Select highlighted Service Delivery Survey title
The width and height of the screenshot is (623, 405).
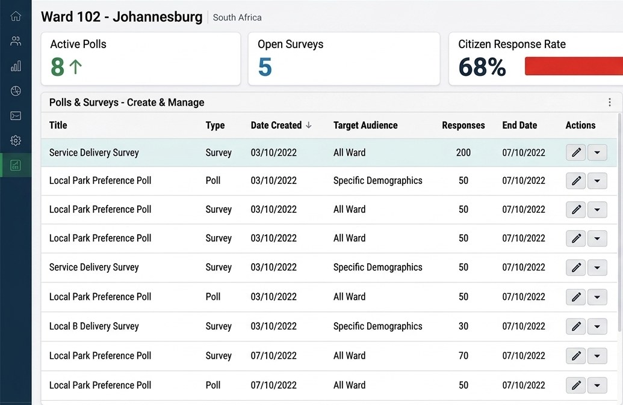click(x=94, y=152)
